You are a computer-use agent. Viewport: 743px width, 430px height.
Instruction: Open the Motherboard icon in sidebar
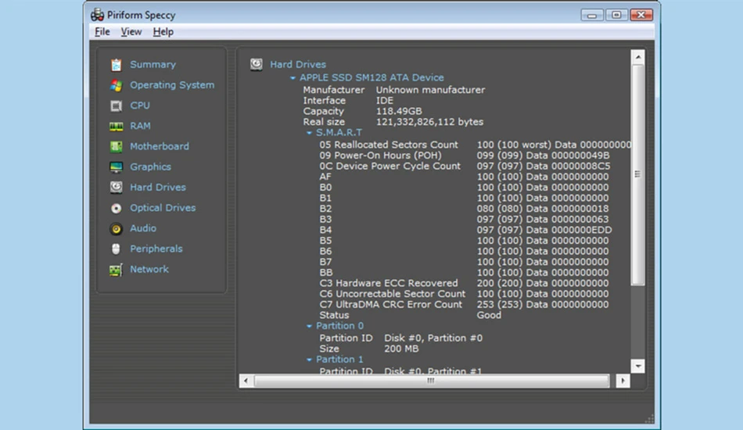click(x=116, y=147)
